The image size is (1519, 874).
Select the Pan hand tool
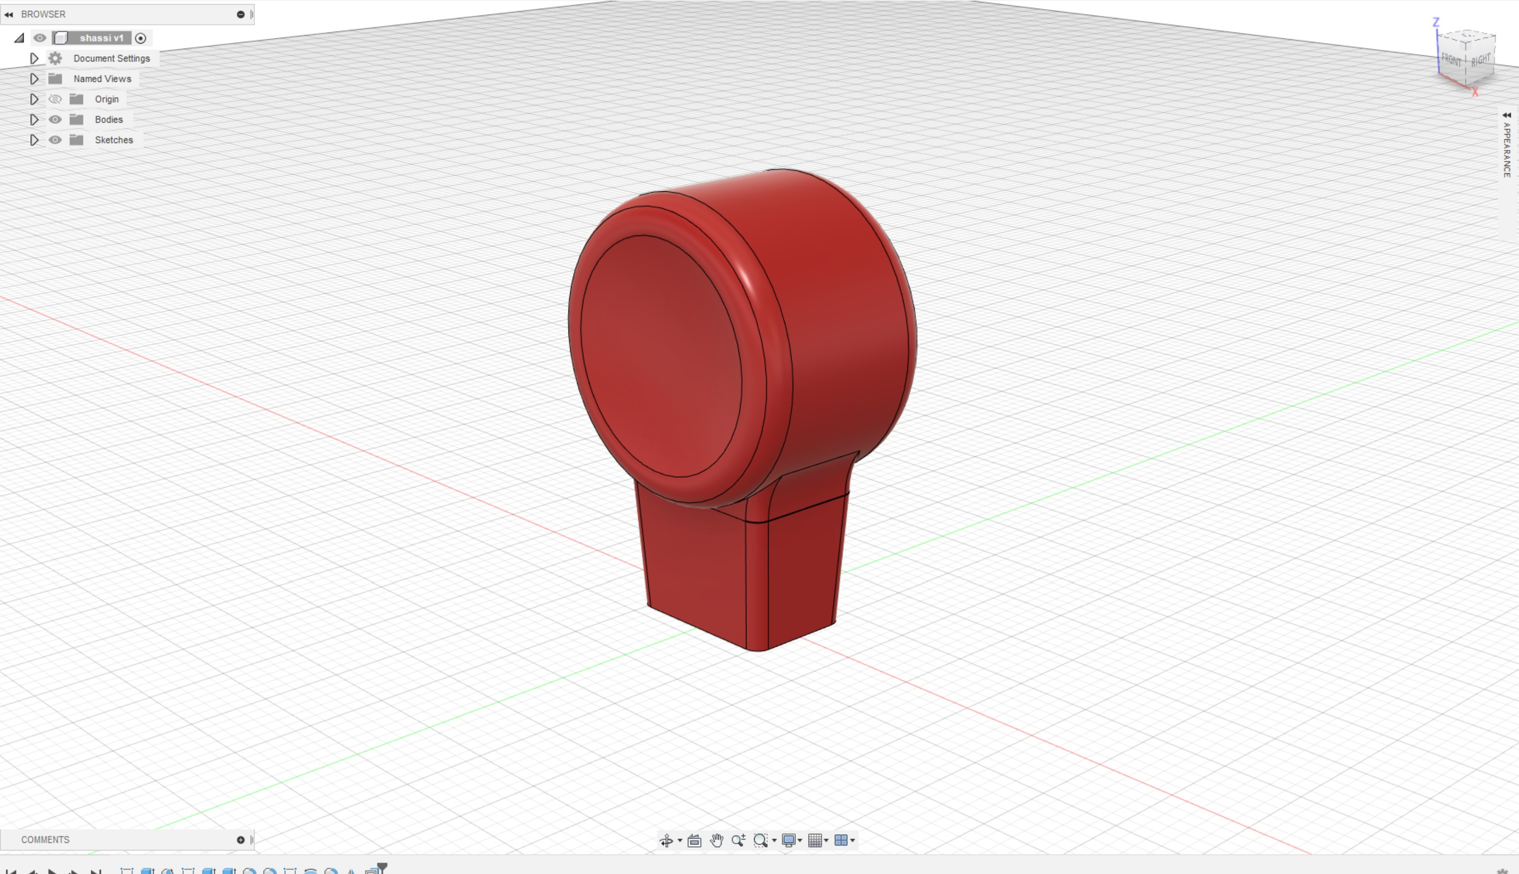pyautogui.click(x=716, y=840)
